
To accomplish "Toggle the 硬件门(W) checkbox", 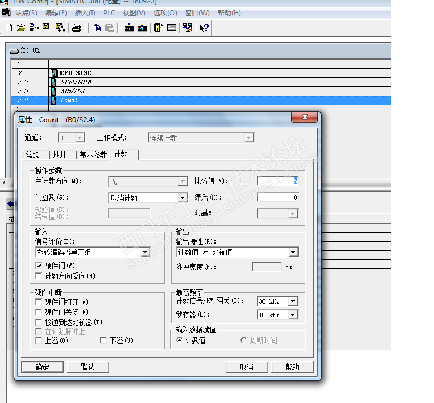I will click(38, 266).
